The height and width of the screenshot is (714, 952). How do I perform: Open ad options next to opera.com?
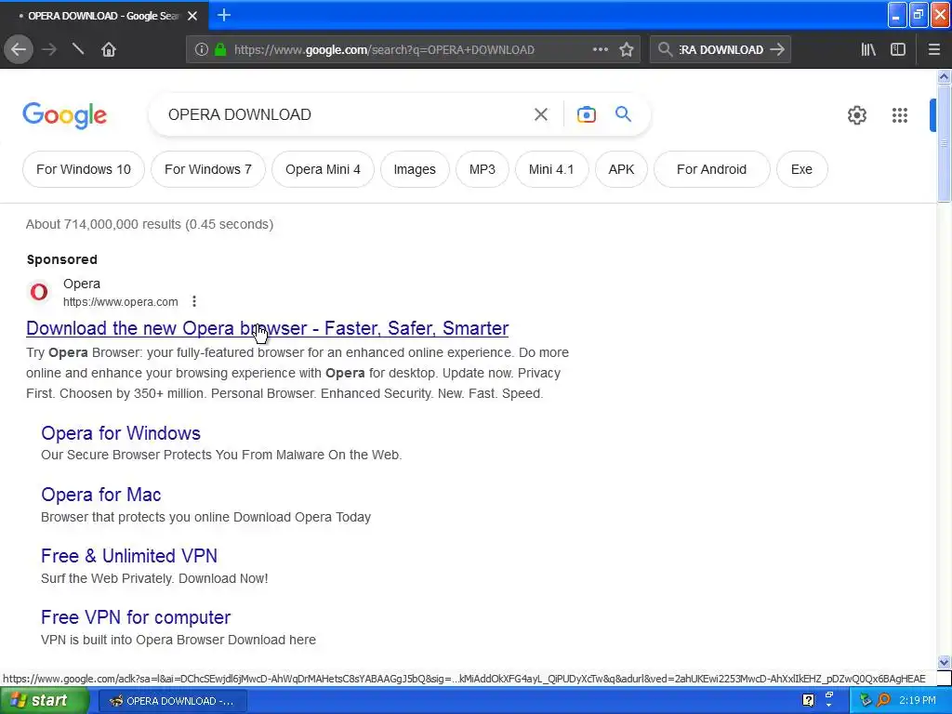point(194,301)
